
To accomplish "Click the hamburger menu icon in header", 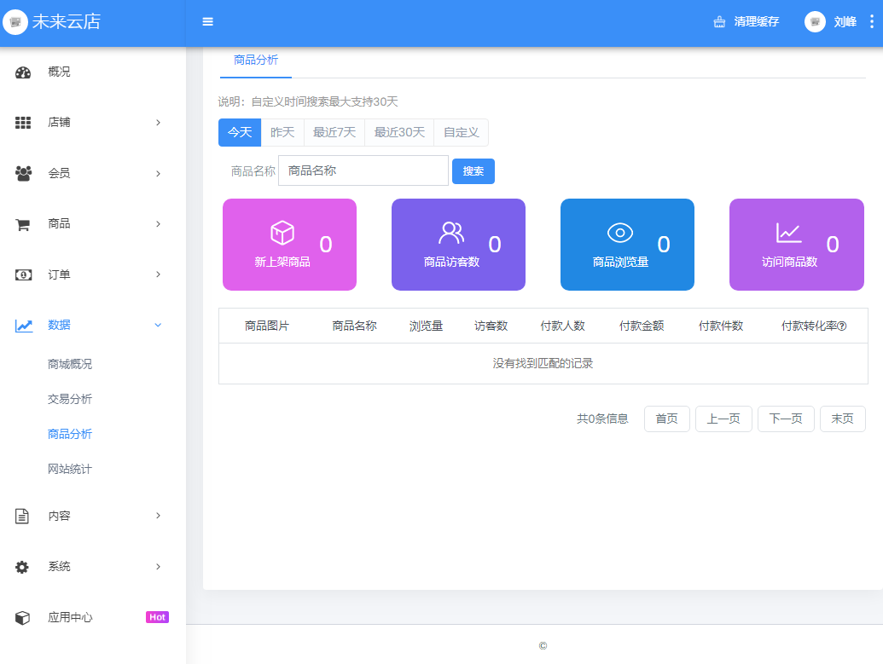I will pos(207,22).
